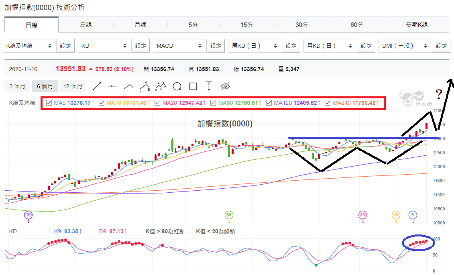Select the ABC wave pattern tool
The width and height of the screenshot is (454, 275).
(x=145, y=86)
